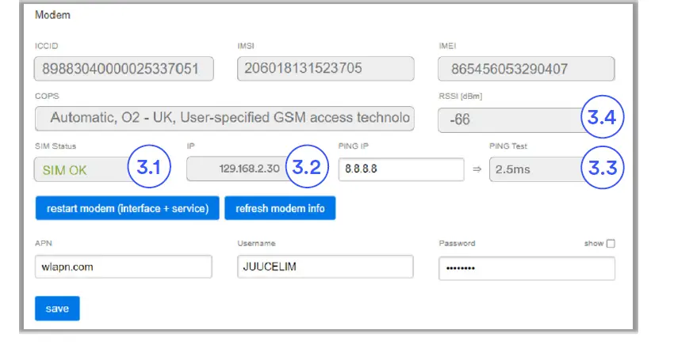Click the arrow between PING IP and PING Test

[477, 170]
